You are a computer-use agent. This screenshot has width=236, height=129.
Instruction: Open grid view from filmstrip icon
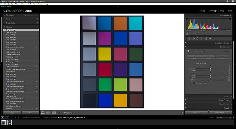[x=12, y=118]
